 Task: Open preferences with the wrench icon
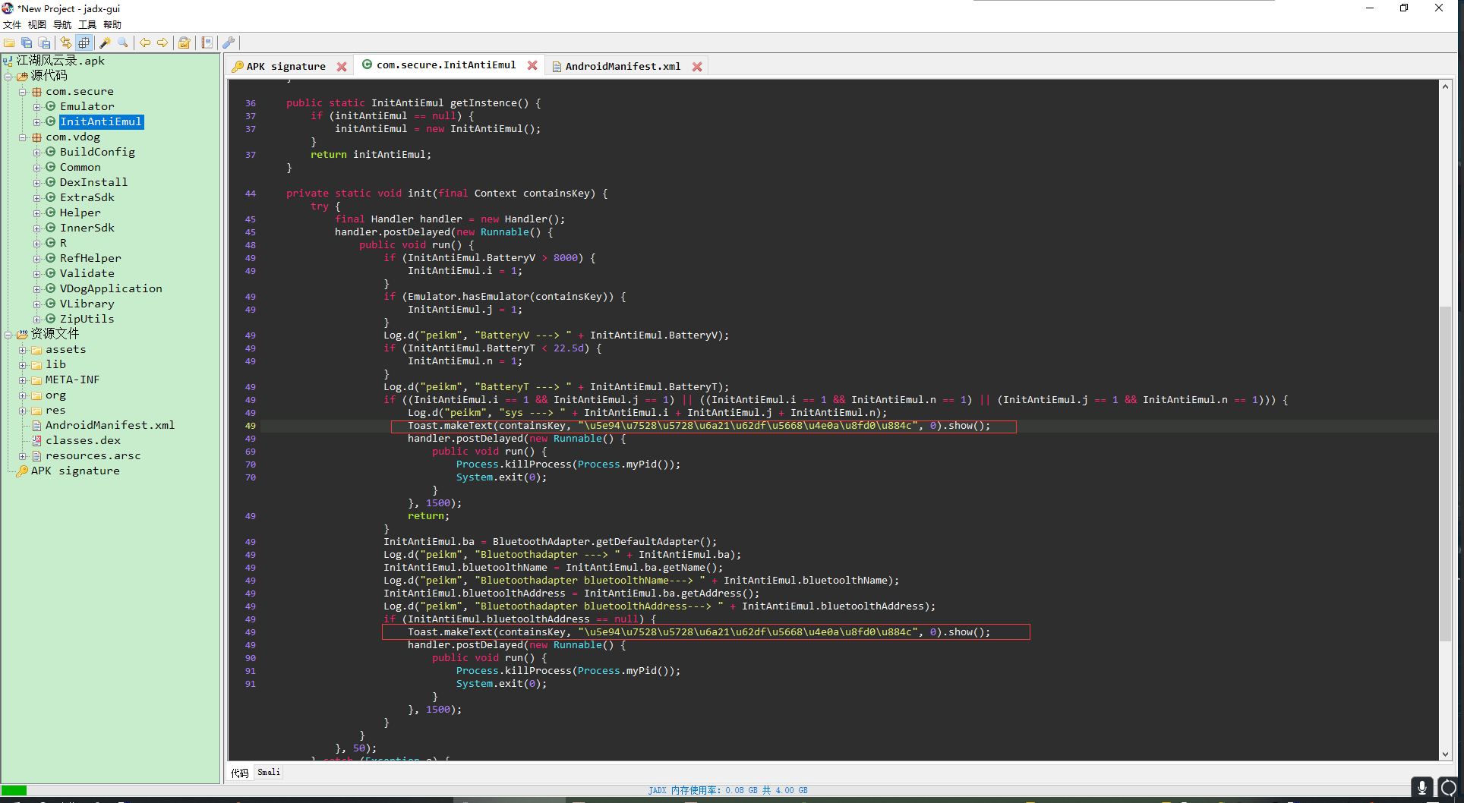pyautogui.click(x=229, y=43)
